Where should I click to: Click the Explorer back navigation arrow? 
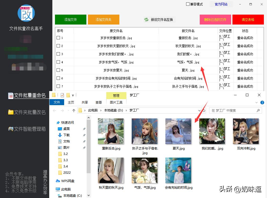(55, 110)
